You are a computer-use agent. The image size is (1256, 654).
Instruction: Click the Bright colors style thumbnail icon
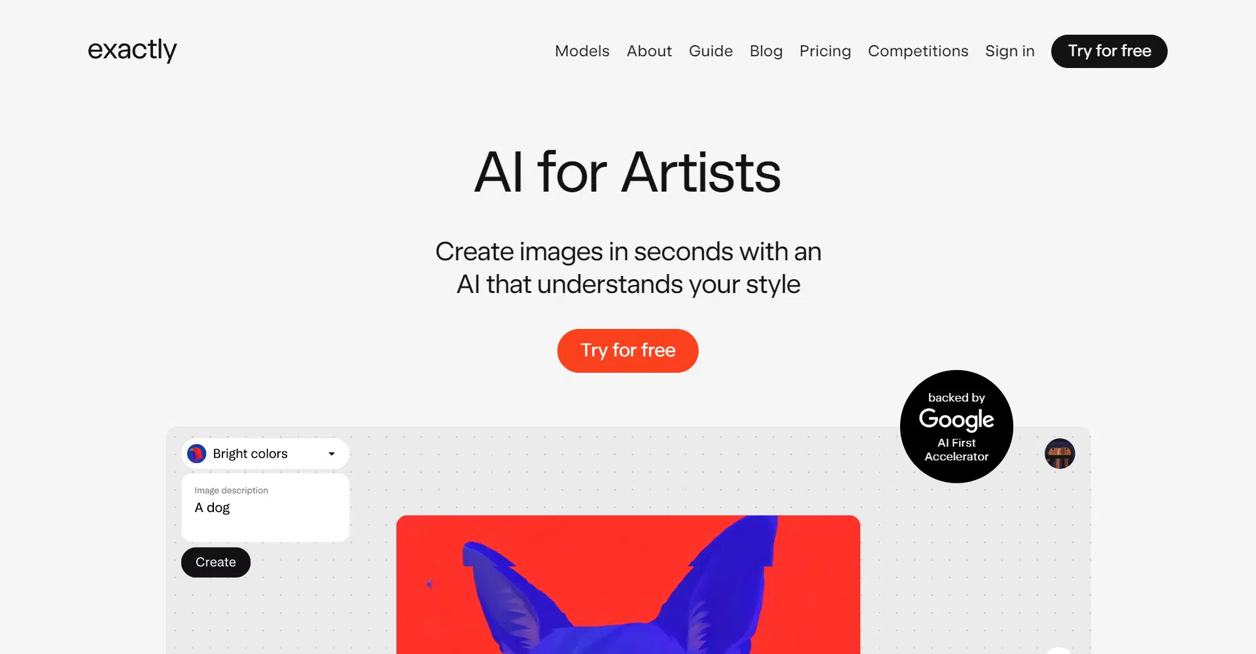tap(197, 454)
